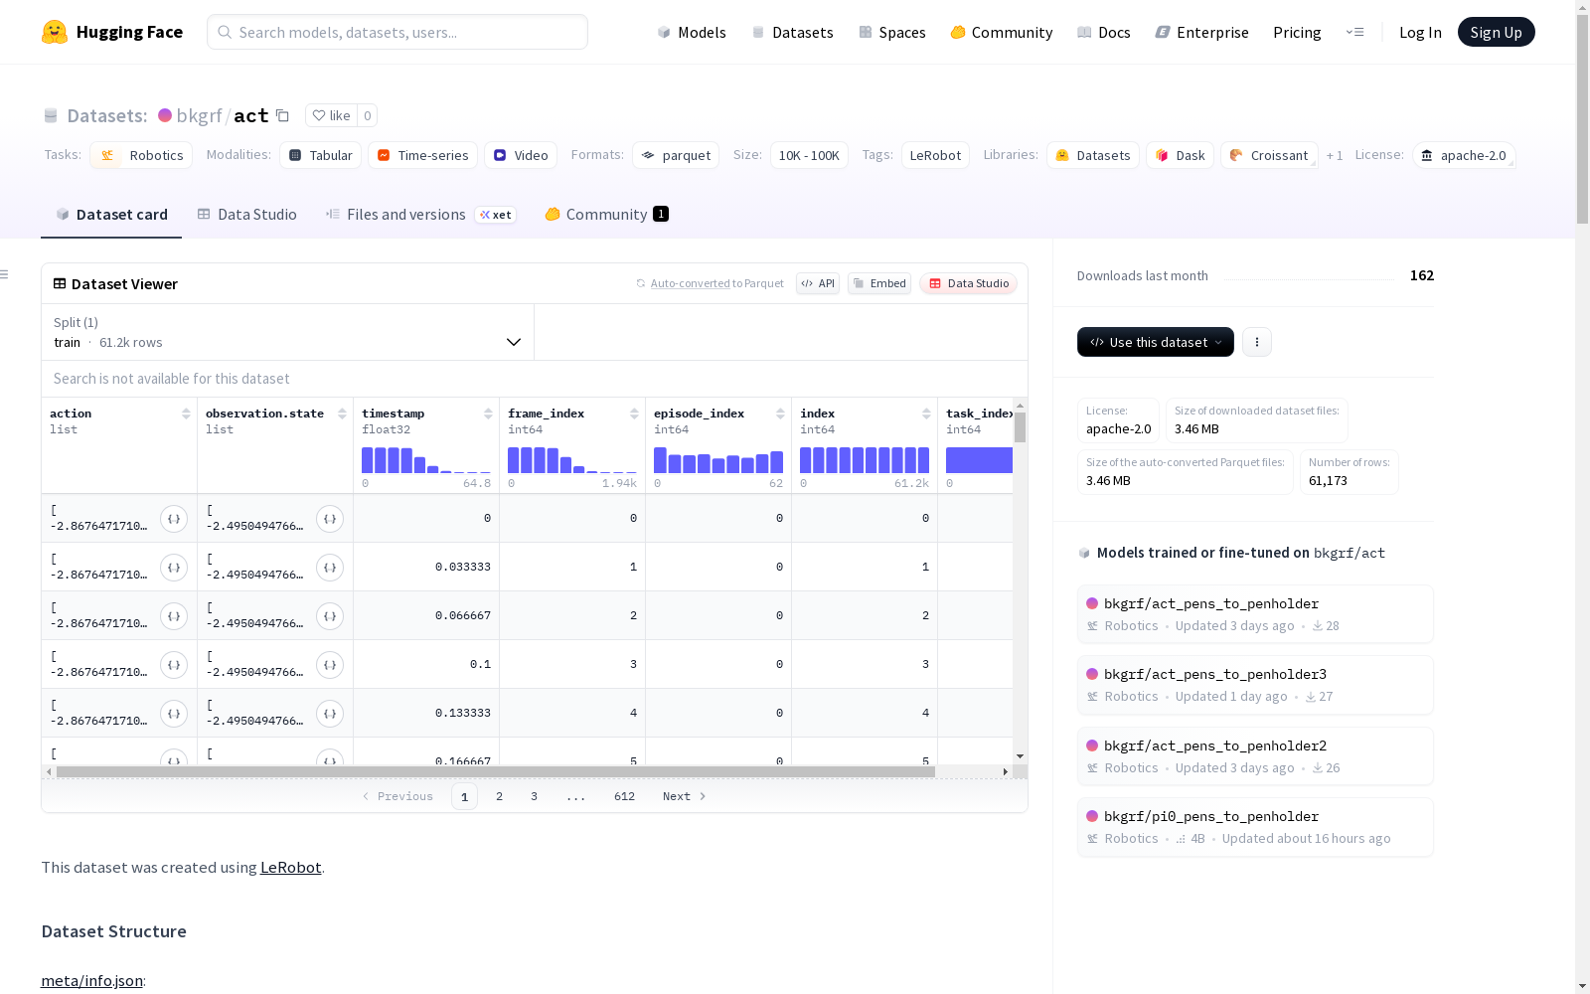The image size is (1590, 994).
Task: Click the Hugging Face logo icon
Action: pyautogui.click(x=55, y=32)
